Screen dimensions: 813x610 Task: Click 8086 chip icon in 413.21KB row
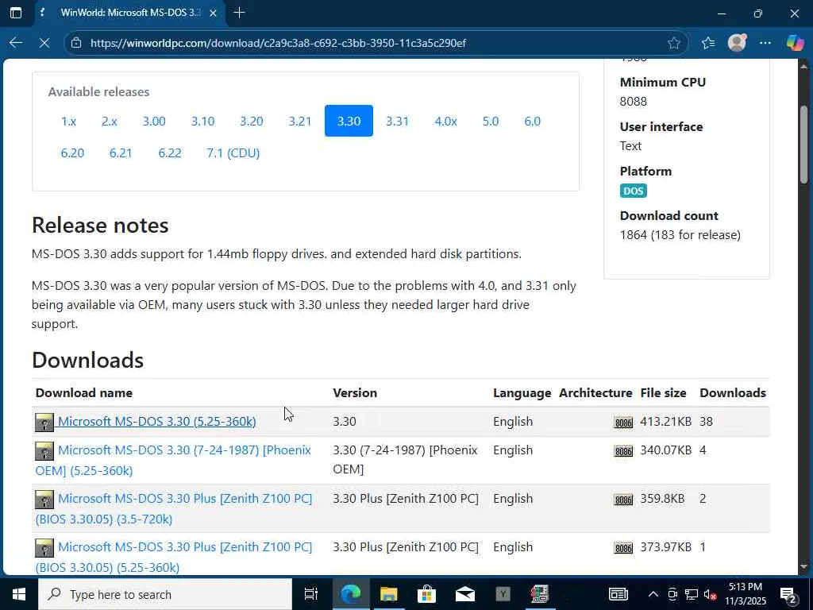click(623, 423)
